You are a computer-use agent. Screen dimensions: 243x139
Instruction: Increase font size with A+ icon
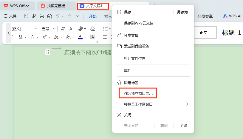[x=63, y=29]
